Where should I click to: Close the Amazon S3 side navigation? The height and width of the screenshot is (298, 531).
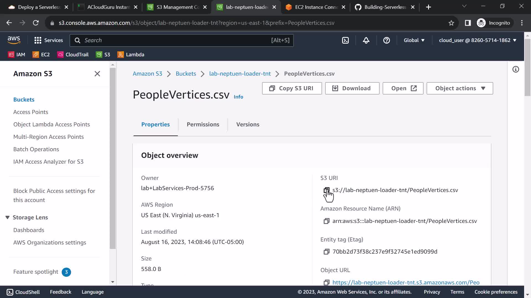[x=97, y=74]
